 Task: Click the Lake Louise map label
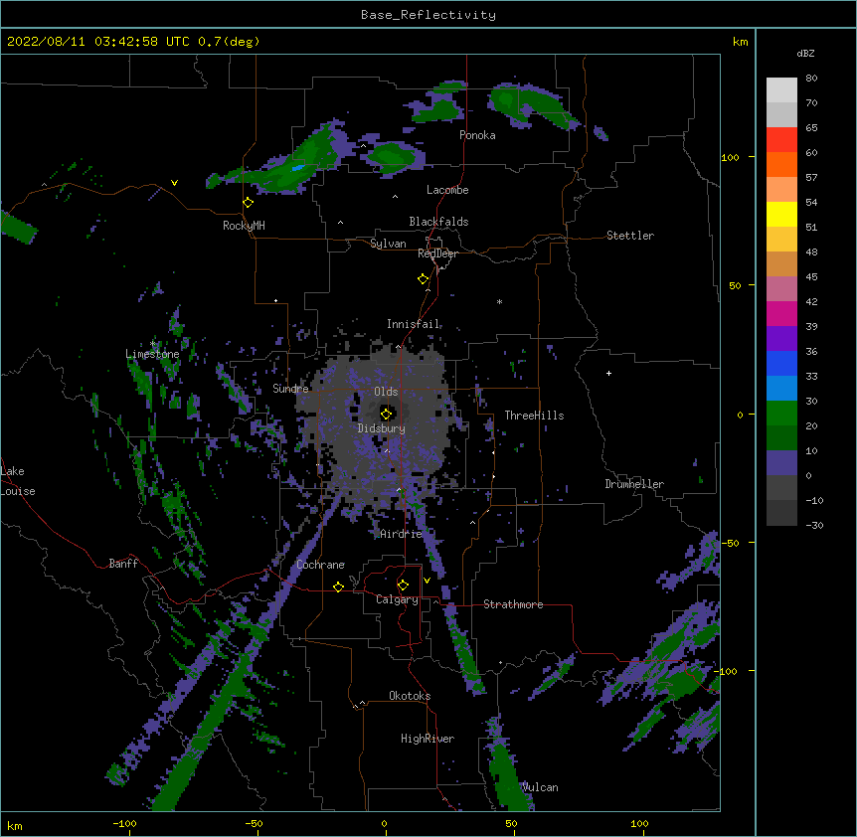point(16,481)
